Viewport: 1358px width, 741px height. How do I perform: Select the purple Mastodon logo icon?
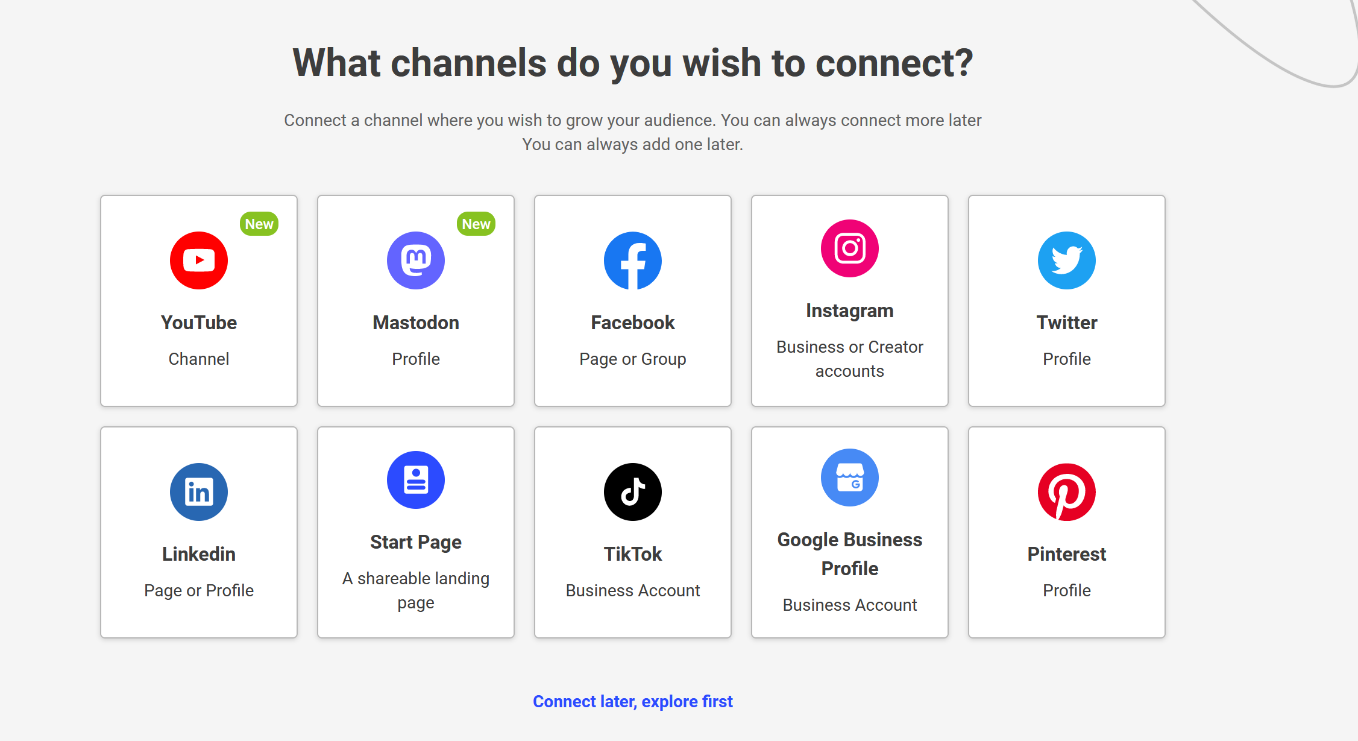click(416, 260)
